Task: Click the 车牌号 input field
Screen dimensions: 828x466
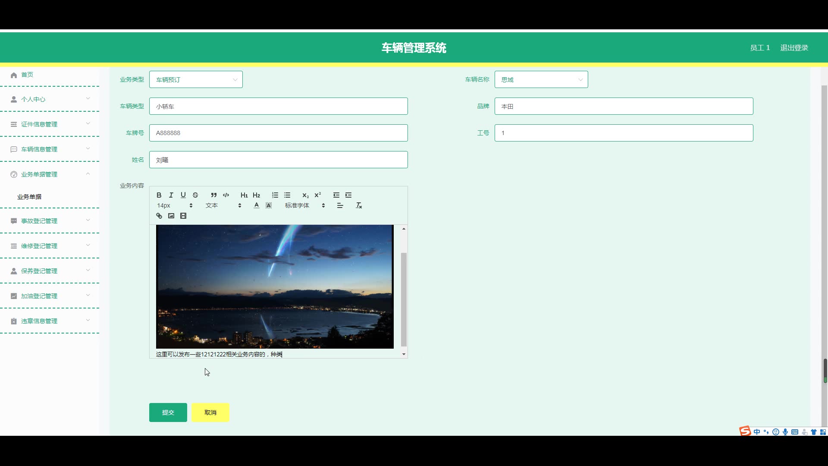Action: [x=278, y=133]
